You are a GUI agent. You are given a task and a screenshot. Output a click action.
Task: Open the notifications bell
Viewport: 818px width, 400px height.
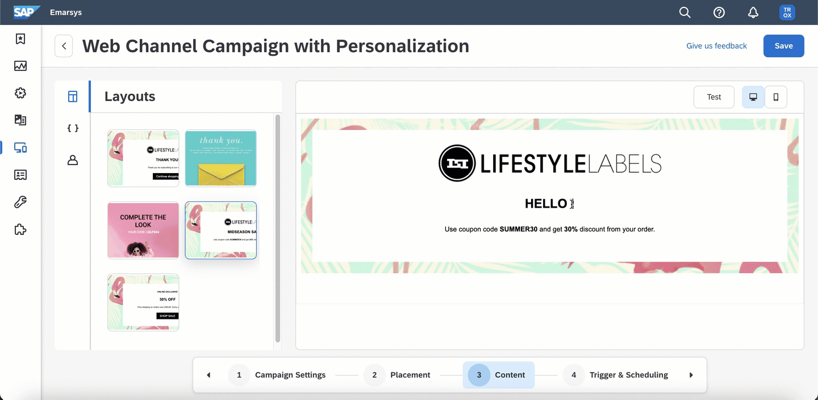pos(753,12)
